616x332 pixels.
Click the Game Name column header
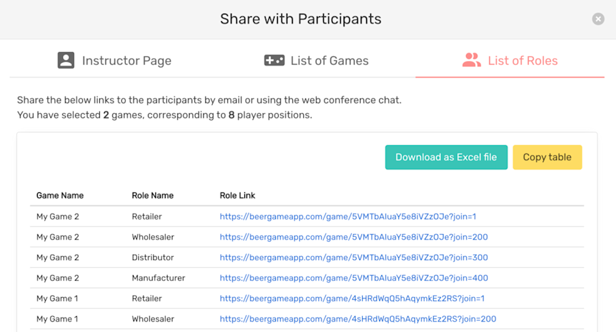pyautogui.click(x=60, y=195)
